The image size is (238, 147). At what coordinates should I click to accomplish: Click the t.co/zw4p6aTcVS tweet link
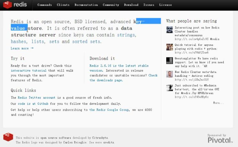(191, 39)
